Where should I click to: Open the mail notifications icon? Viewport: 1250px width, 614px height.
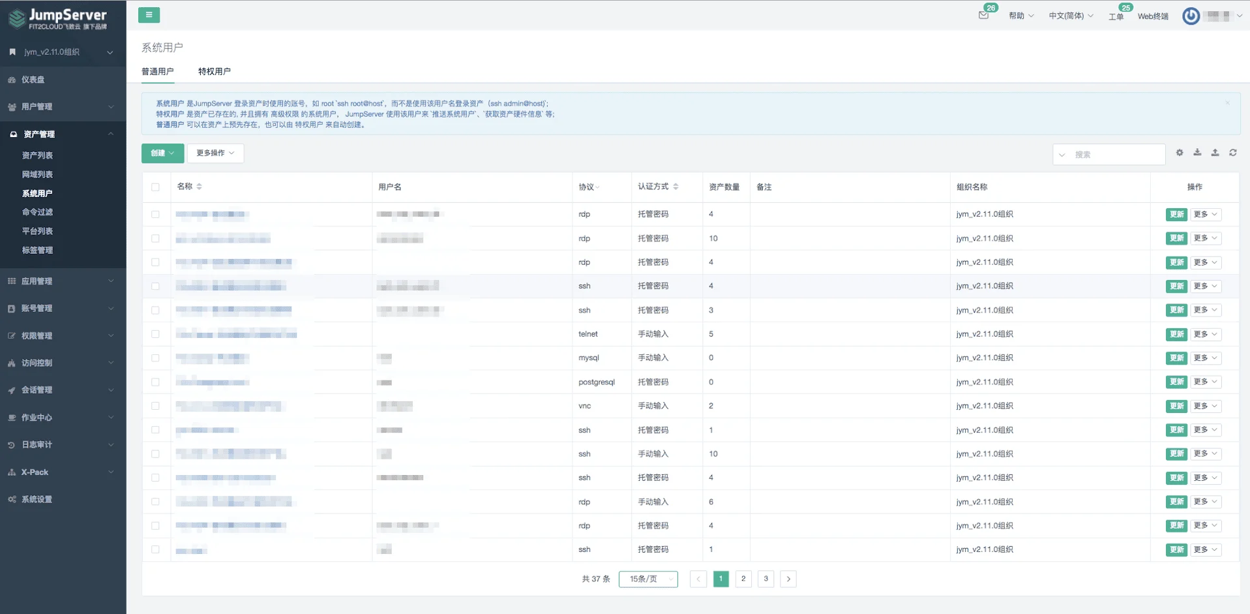click(983, 16)
